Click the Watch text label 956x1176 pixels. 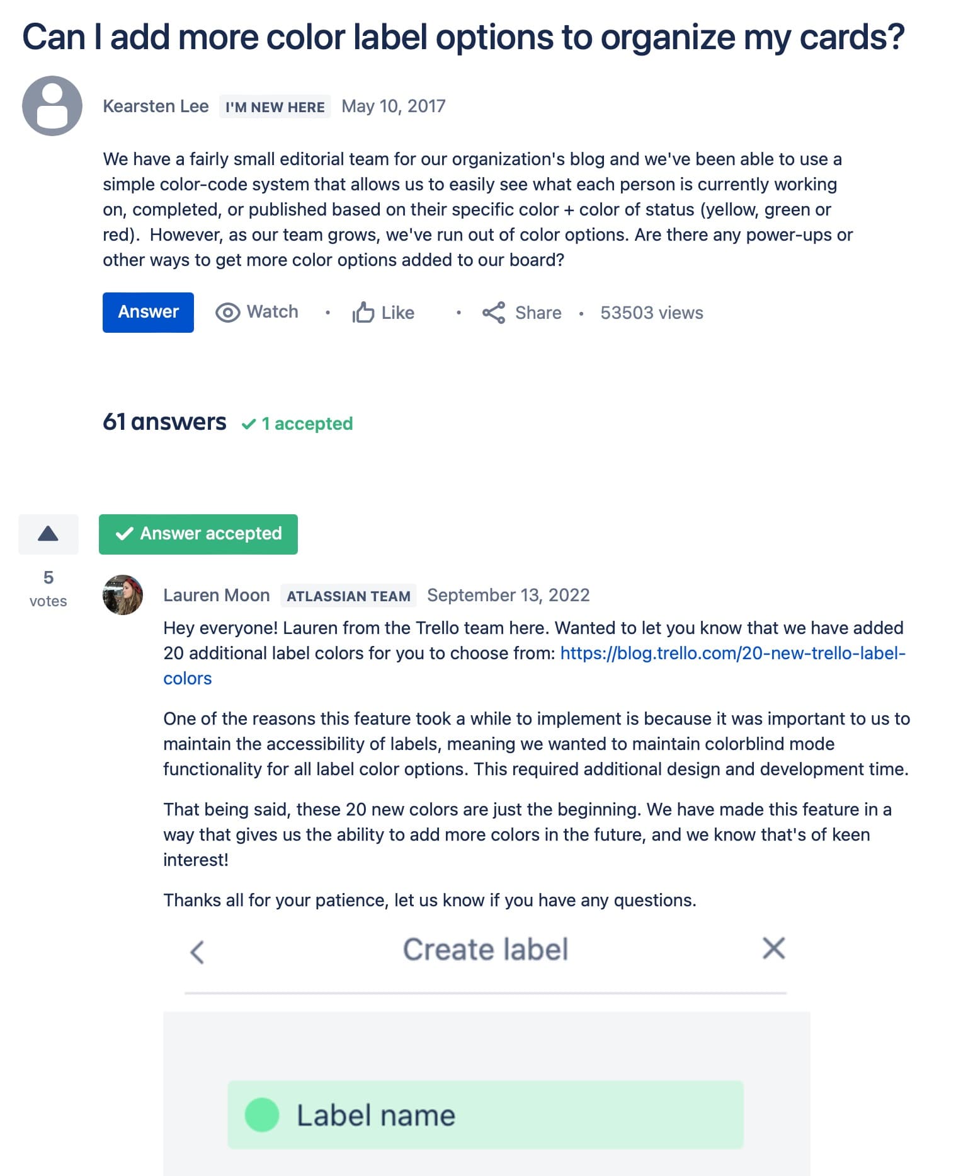coord(272,312)
